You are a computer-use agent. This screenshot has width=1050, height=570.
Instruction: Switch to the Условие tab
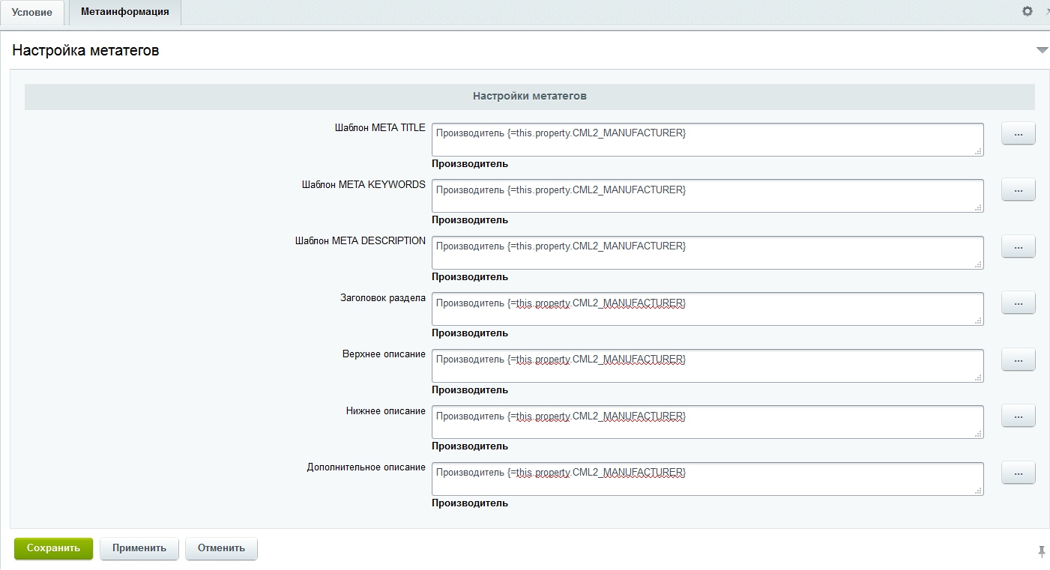[32, 13]
